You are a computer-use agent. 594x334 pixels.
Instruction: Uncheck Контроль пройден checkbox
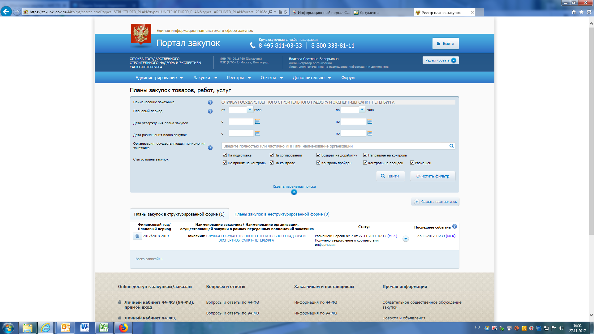pos(318,163)
